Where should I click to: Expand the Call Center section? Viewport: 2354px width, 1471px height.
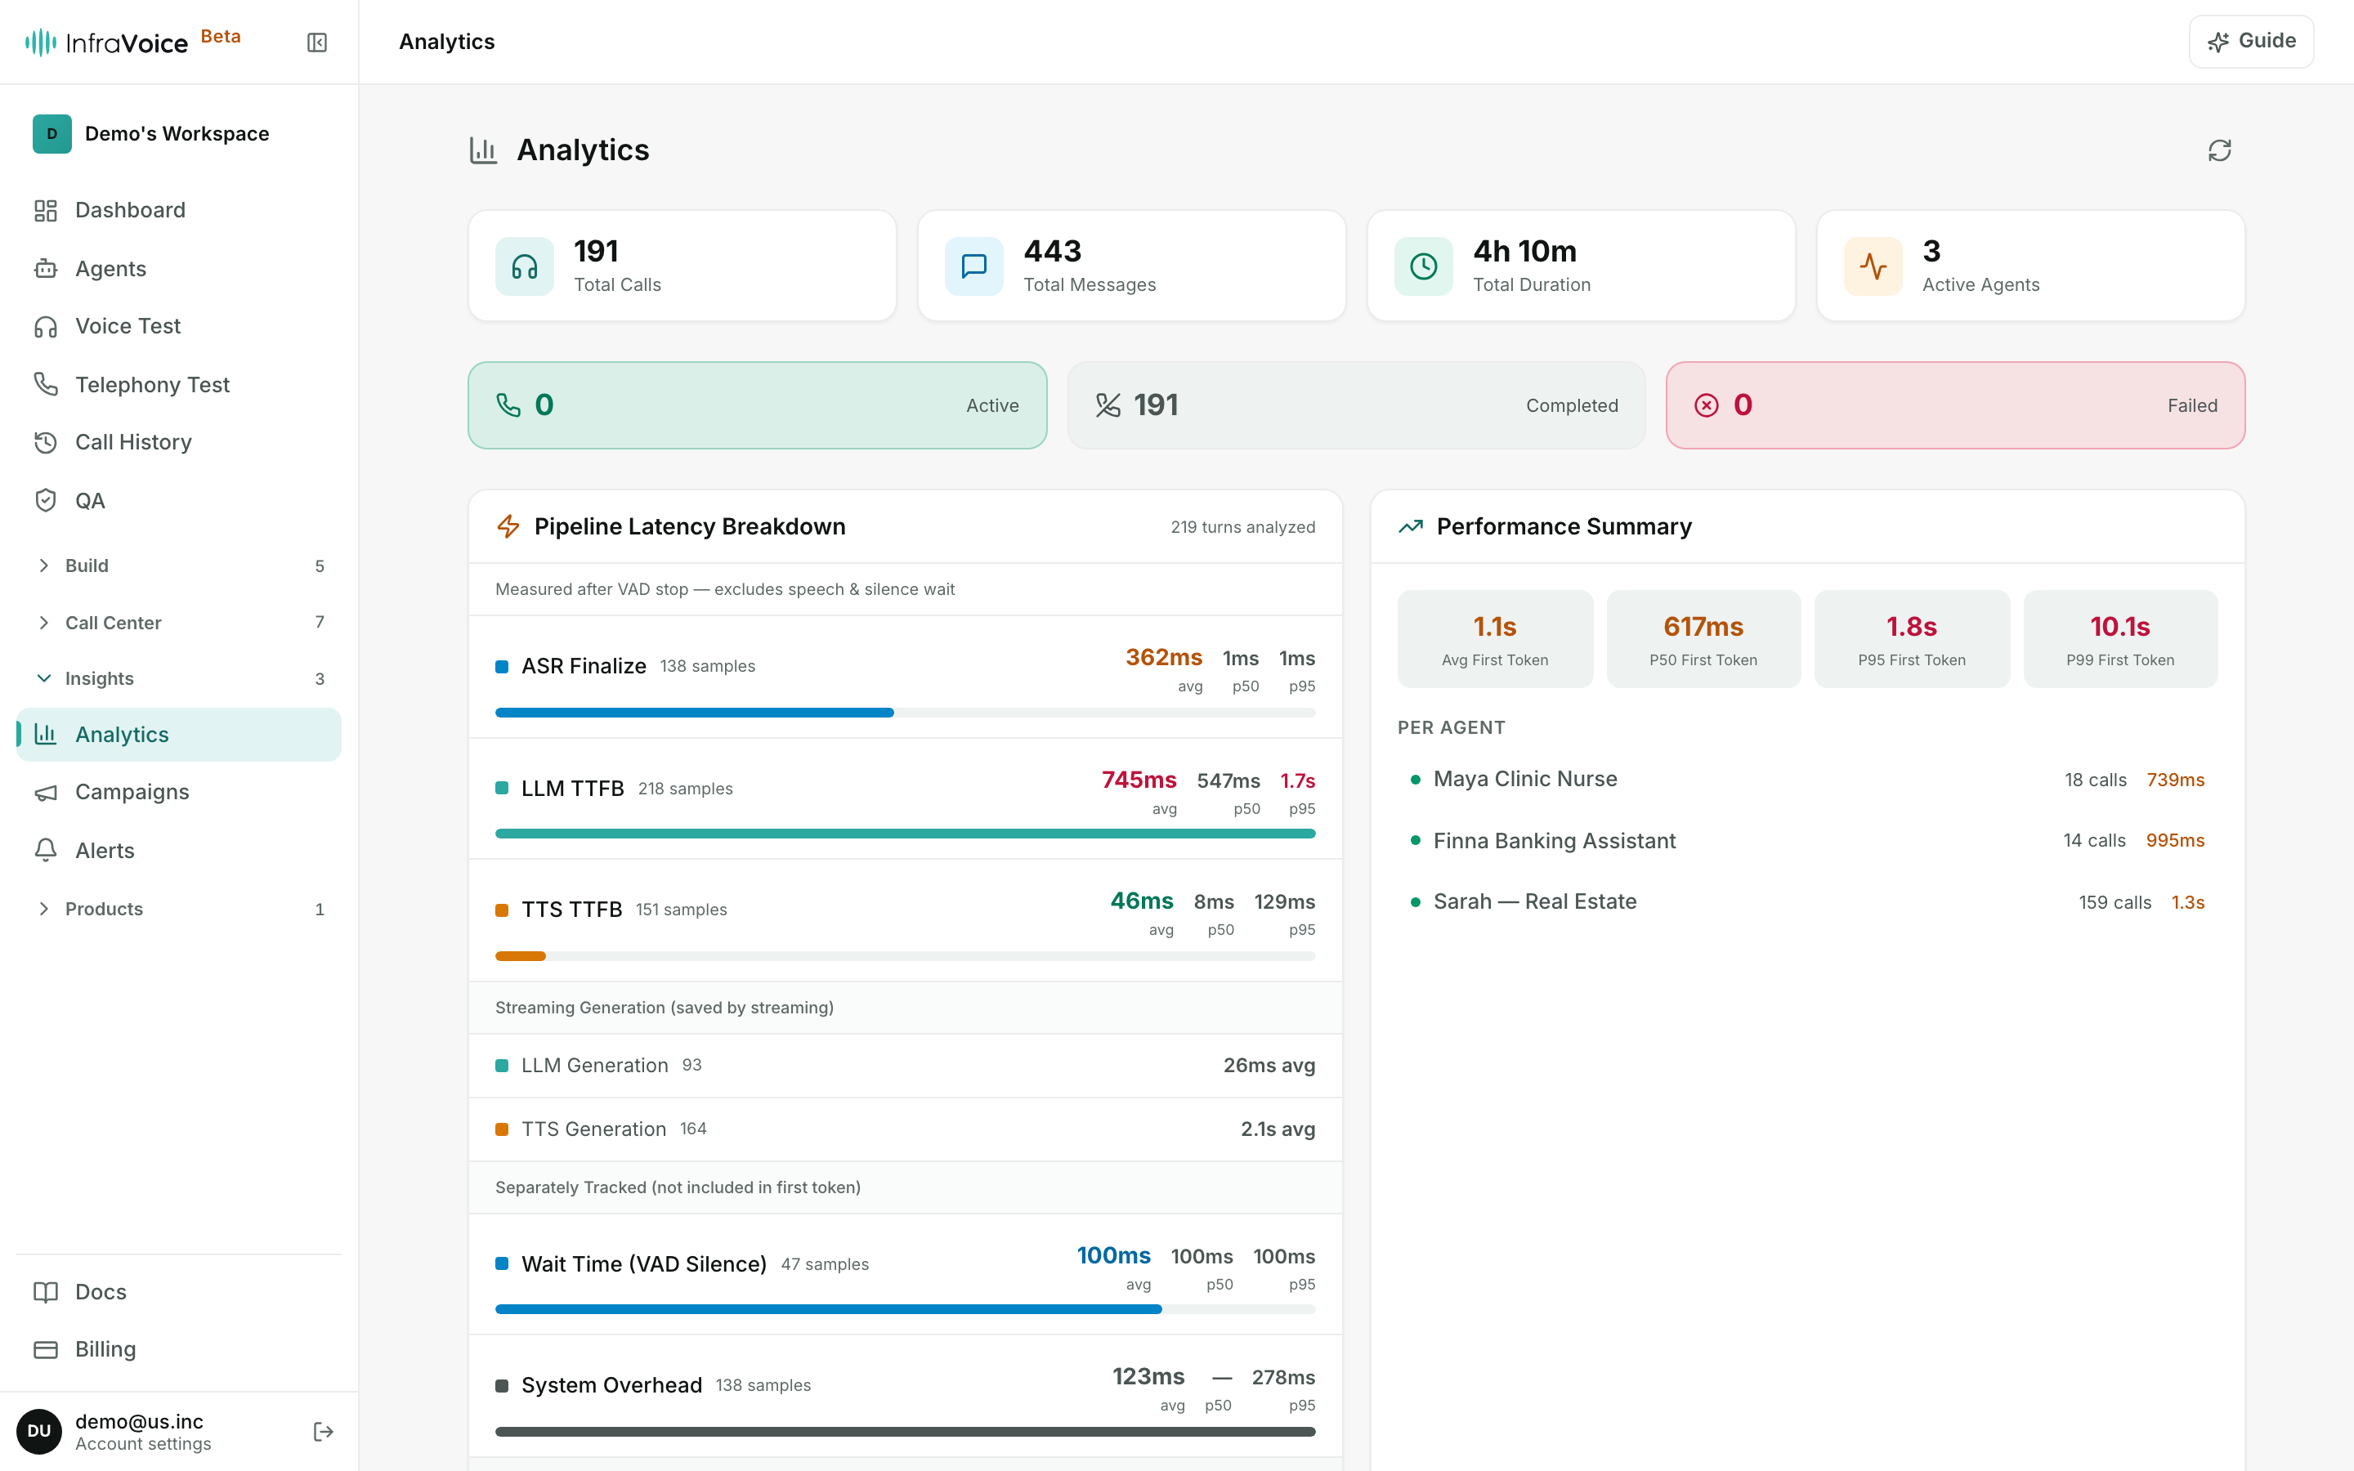coord(179,623)
